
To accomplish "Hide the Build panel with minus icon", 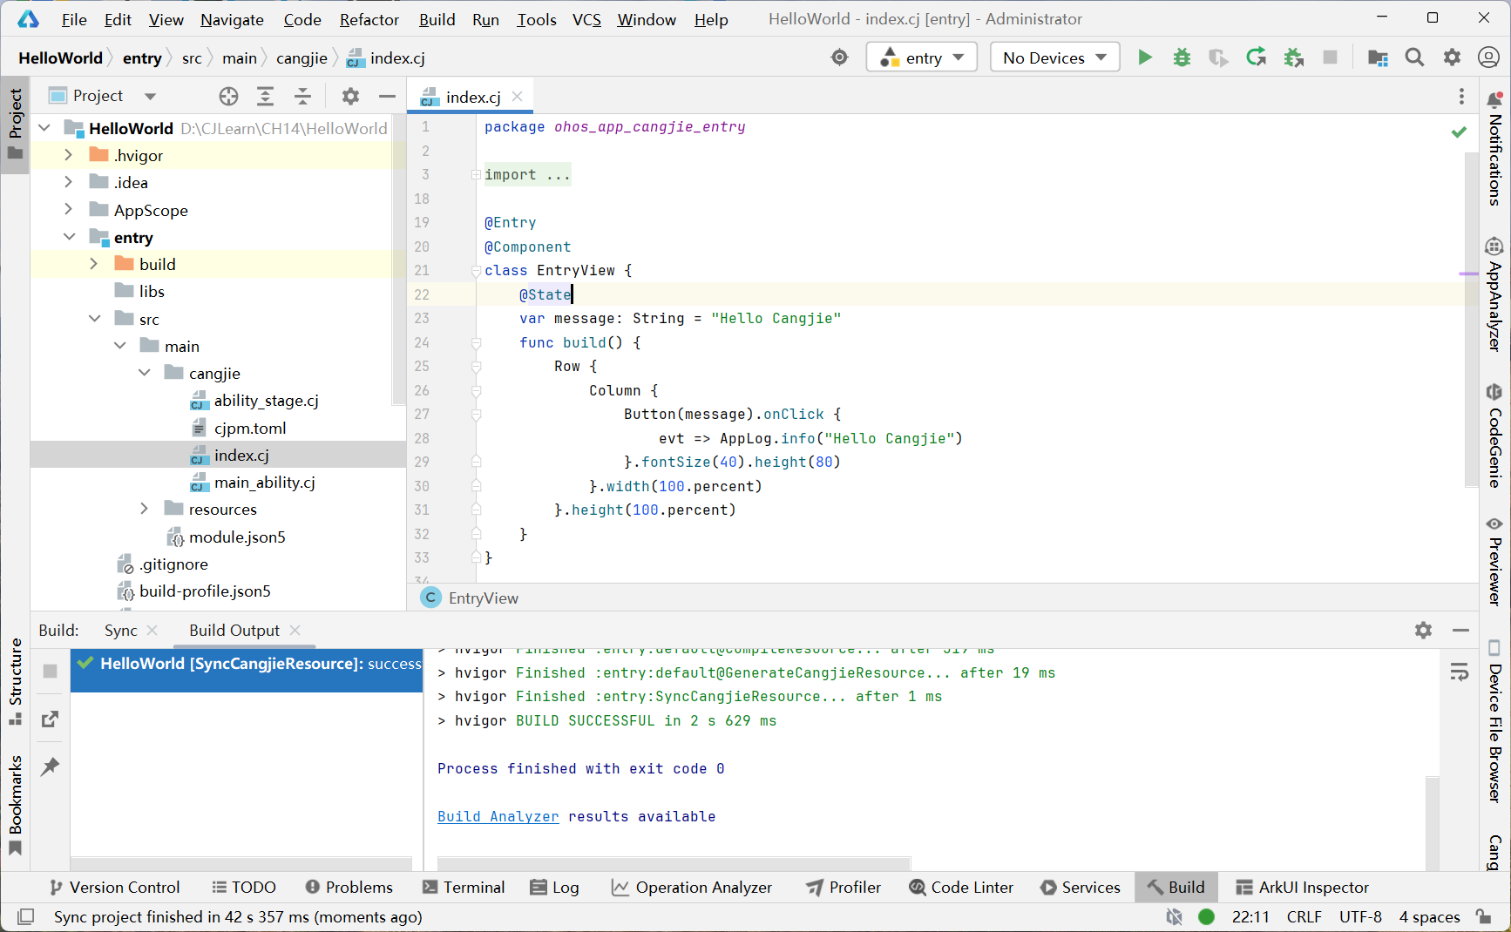I will click(1460, 630).
